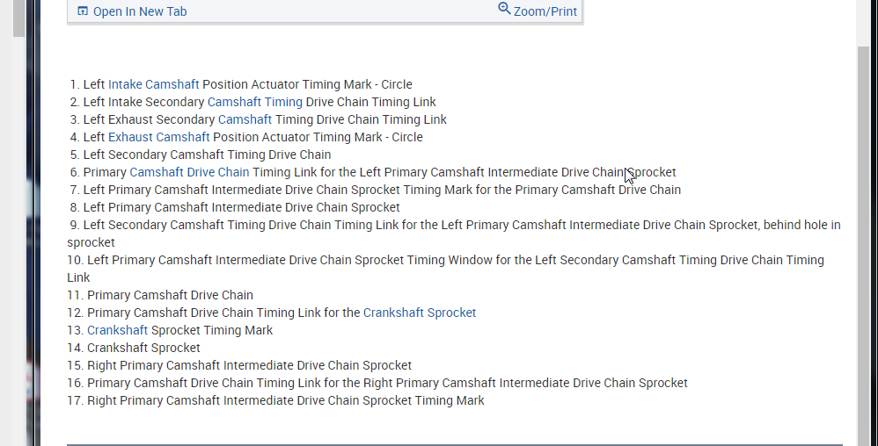The image size is (878, 446).
Task: Click the Zoom/Print magnifier icon
Action: pyautogui.click(x=504, y=9)
